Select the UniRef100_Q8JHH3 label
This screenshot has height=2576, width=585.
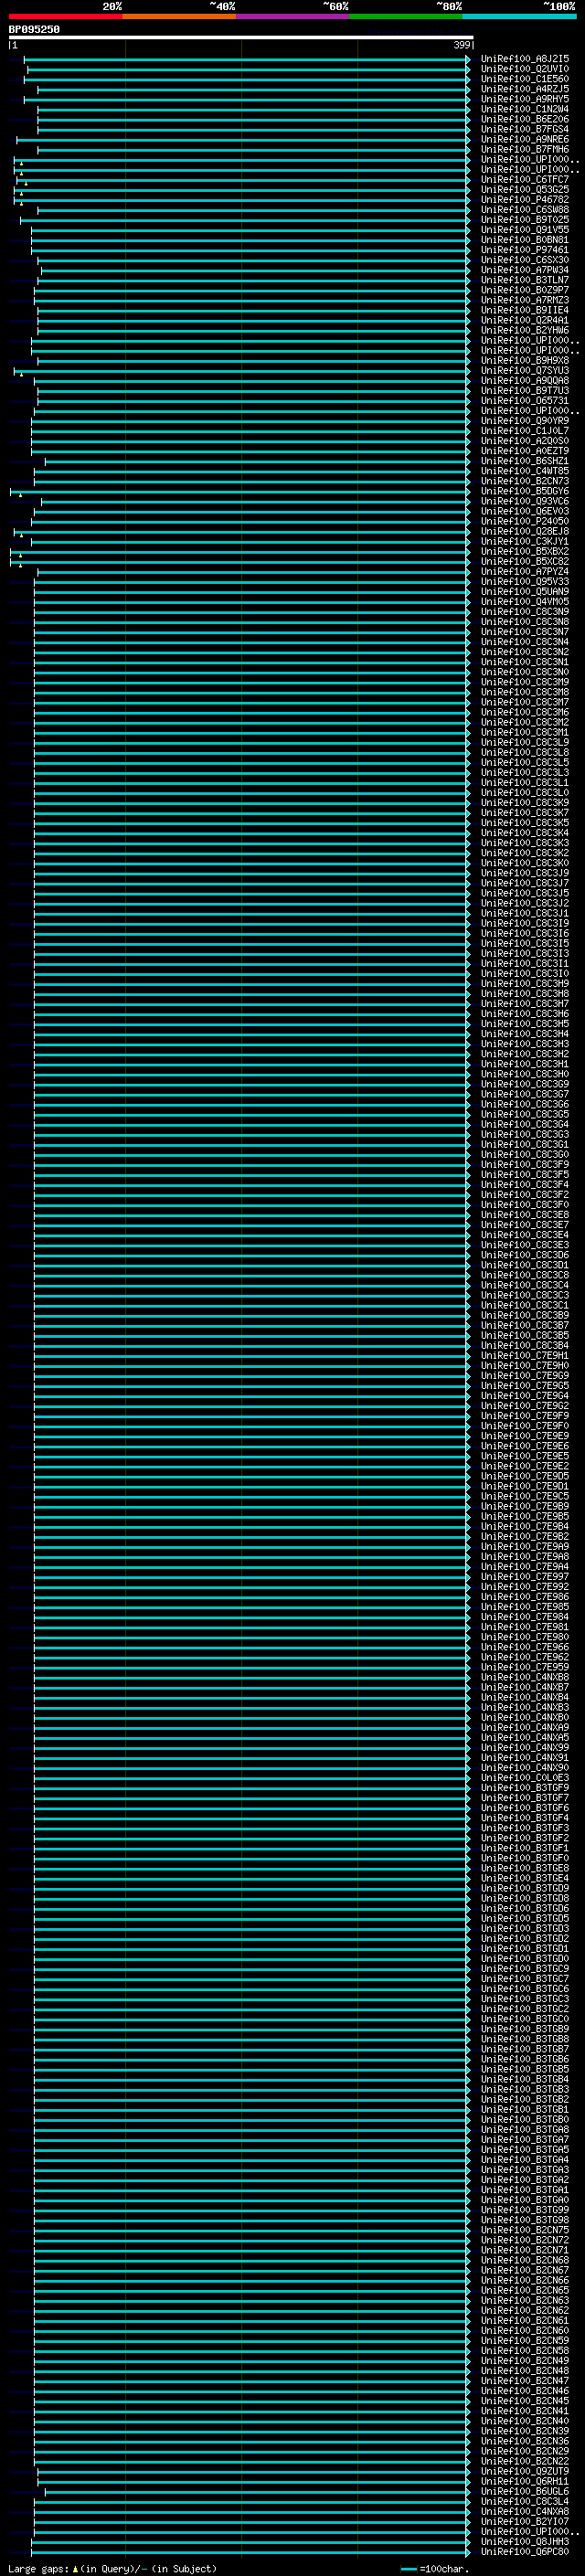pyautogui.click(x=525, y=2542)
